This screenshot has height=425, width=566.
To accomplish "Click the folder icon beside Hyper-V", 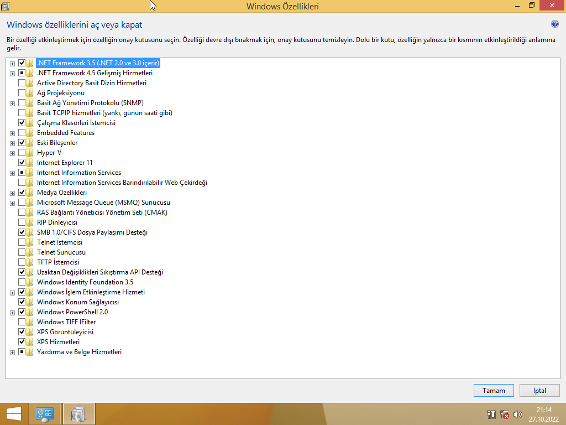I will pyautogui.click(x=30, y=153).
